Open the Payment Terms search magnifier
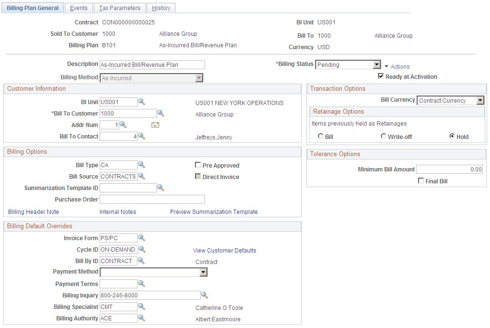This screenshot has width=490, height=328. pos(142,284)
